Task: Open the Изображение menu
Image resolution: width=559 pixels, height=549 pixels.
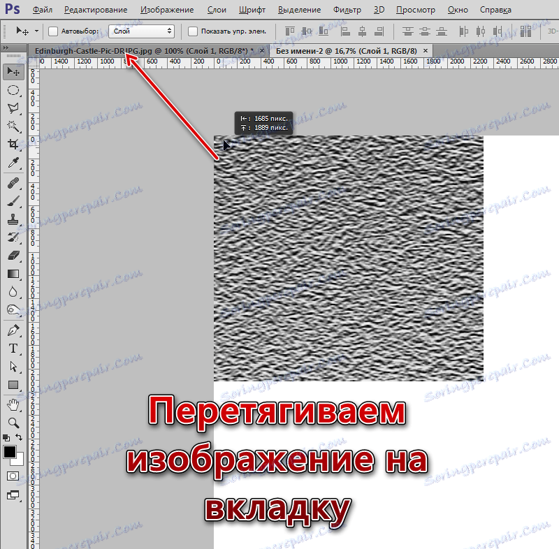Action: point(167,10)
